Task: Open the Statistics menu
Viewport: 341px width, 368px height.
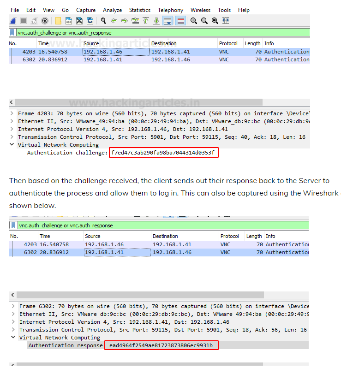Action: click(x=140, y=10)
